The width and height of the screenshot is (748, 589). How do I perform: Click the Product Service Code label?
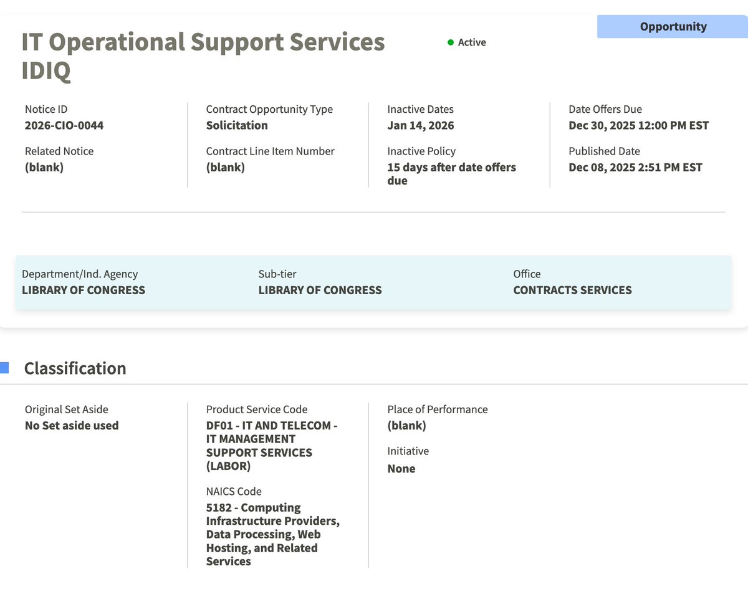coord(257,409)
